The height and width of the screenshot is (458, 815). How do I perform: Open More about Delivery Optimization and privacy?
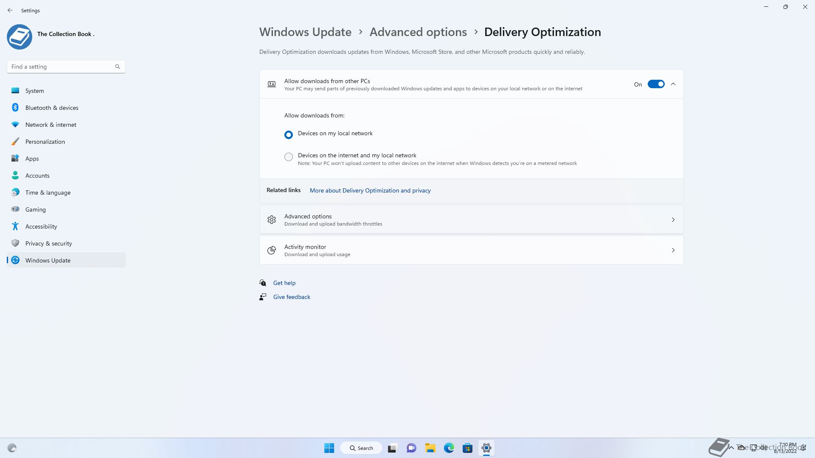pos(370,190)
